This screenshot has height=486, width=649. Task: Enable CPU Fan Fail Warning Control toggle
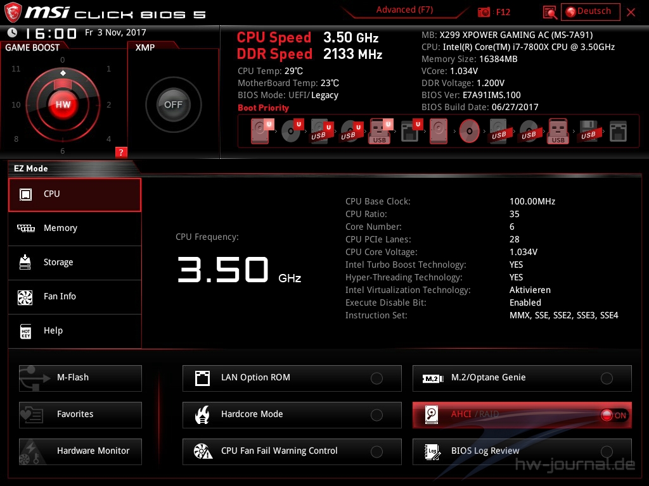point(376,452)
